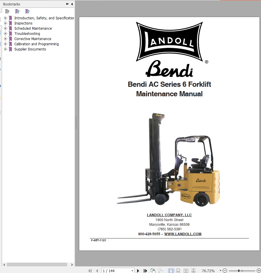Click the zoom in plus button
Viewport: 261px width, 273px height.
click(x=259, y=271)
